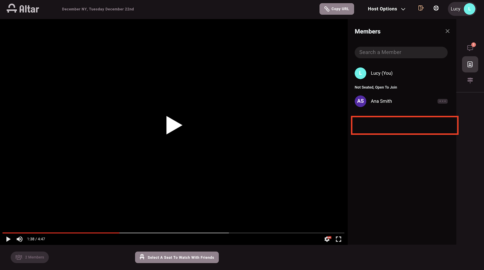This screenshot has width=484, height=270.
Task: Click the event title December NY text
Action: [x=98, y=9]
